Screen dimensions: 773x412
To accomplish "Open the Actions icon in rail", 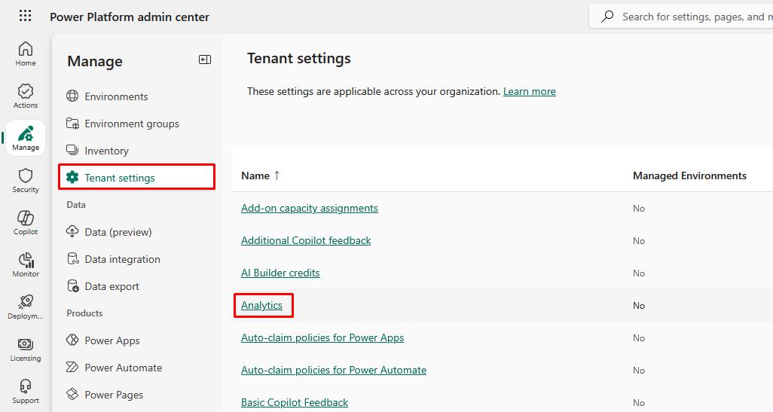I will point(26,96).
